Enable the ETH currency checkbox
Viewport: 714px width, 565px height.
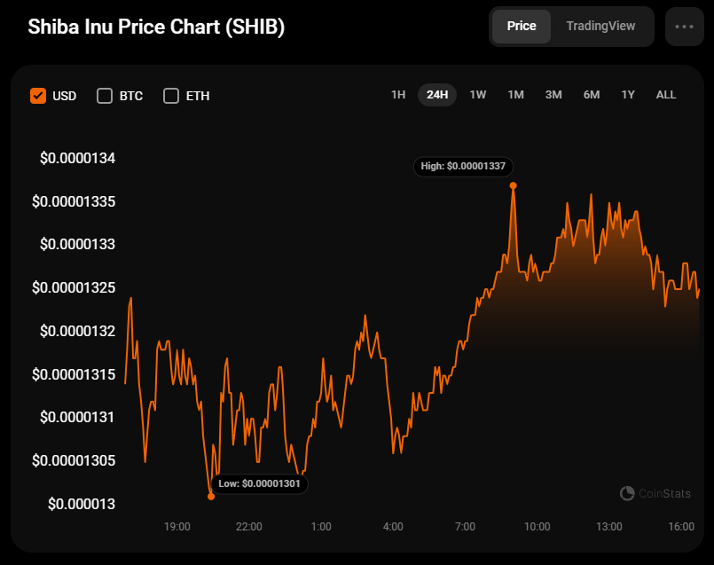point(171,96)
